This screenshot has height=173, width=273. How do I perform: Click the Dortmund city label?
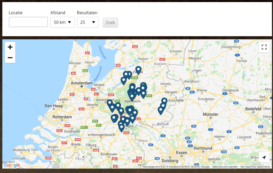point(203,148)
